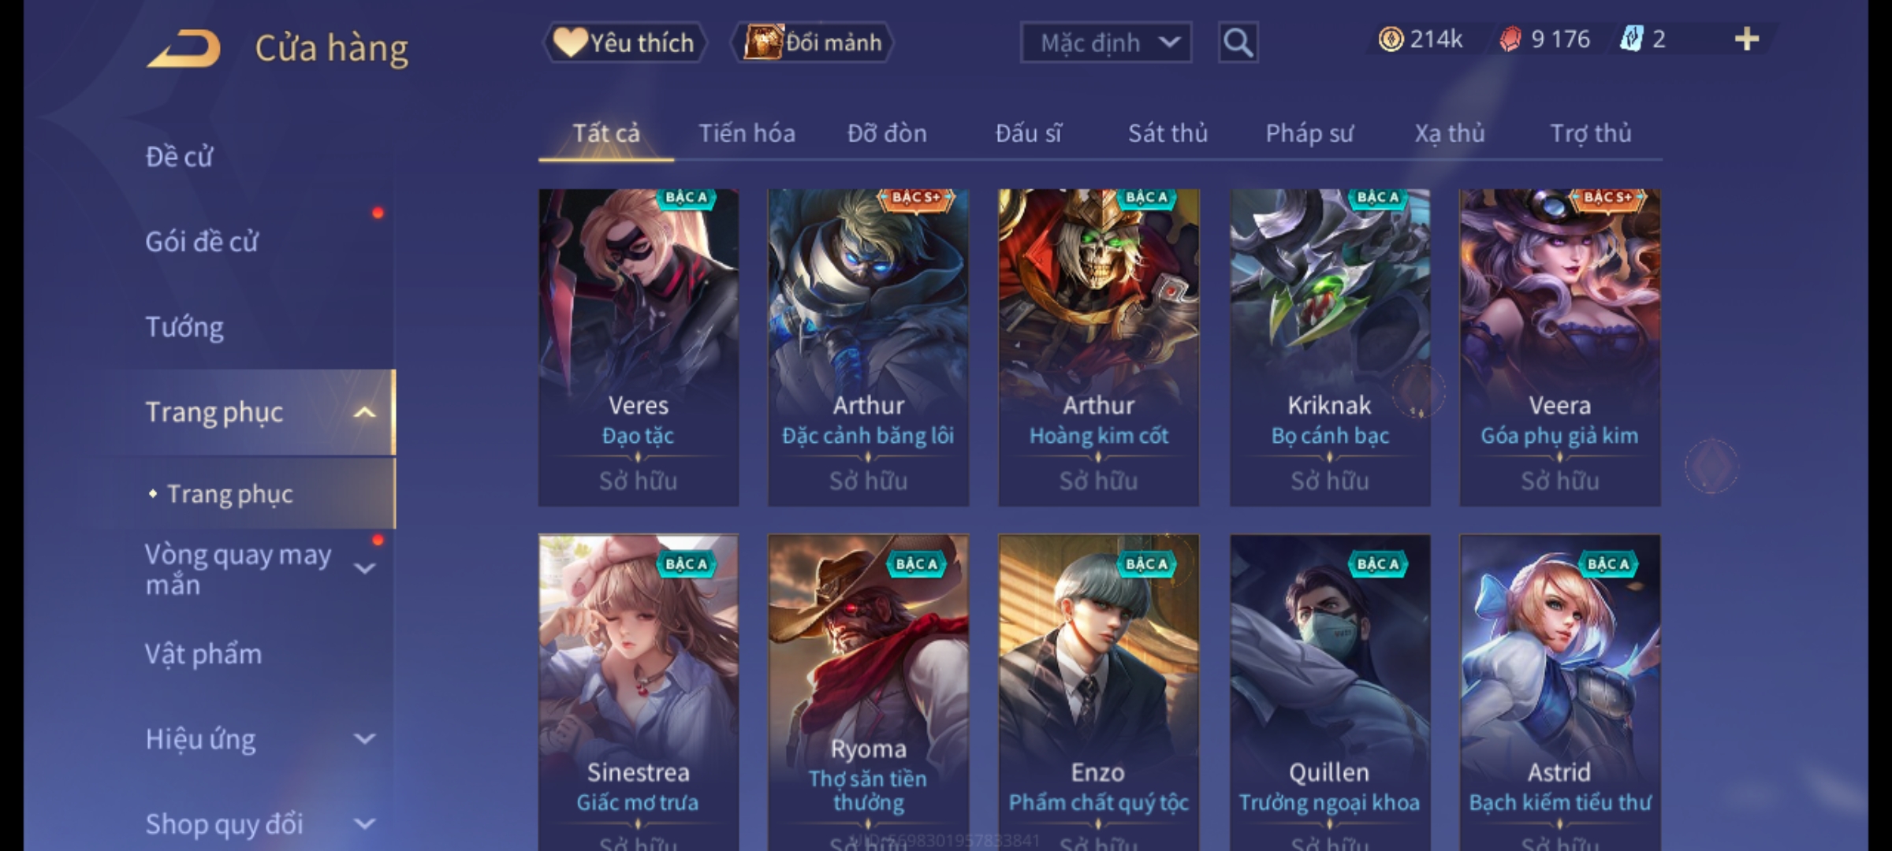Collapse the Trang phục sidebar section

tap(364, 412)
